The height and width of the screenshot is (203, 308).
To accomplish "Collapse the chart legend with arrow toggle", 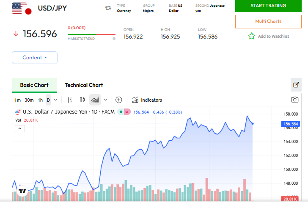I will [20, 129].
